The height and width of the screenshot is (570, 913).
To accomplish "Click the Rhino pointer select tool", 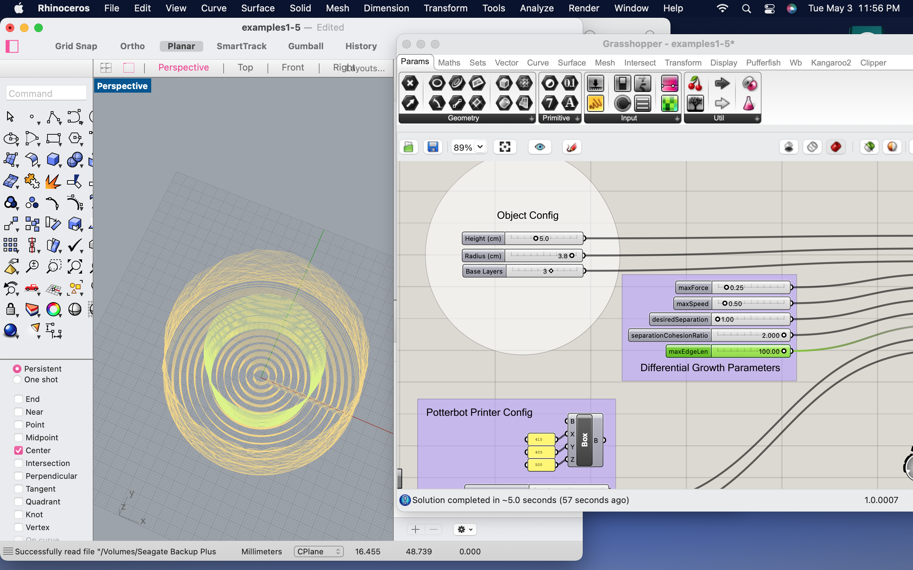I will [x=10, y=117].
